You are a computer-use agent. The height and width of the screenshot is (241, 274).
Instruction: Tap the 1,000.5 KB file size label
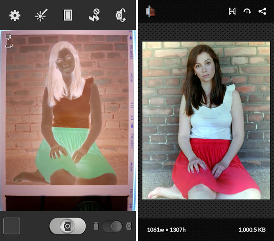tap(251, 229)
